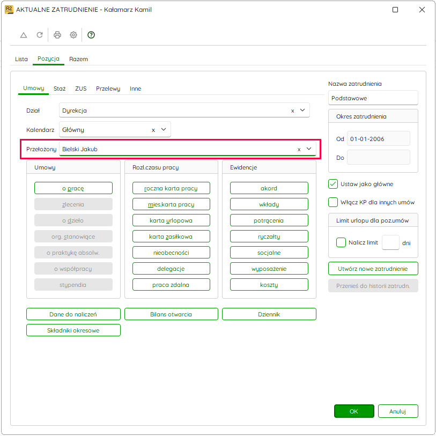Expand the Przełożony dropdown arrow
The width and height of the screenshot is (436, 436).
tap(309, 149)
